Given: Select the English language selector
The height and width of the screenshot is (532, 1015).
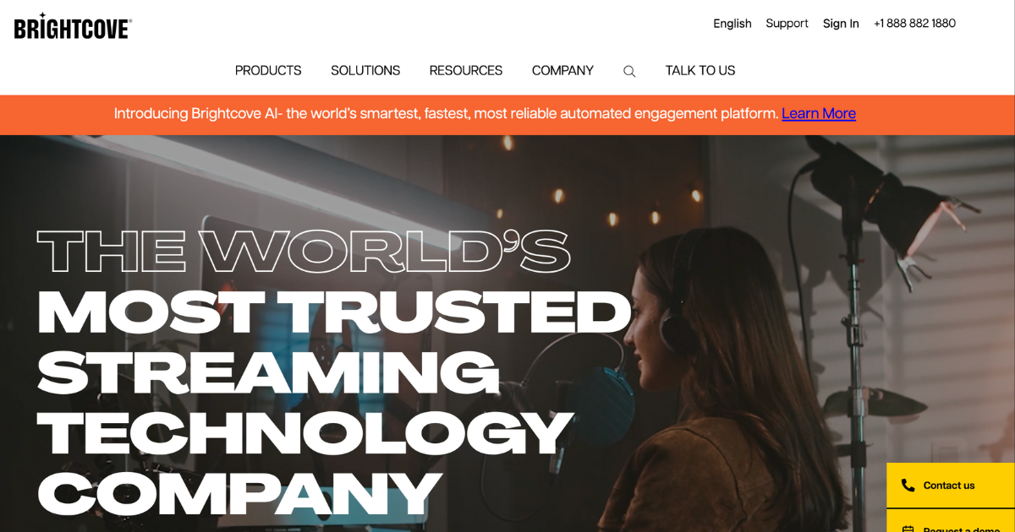Looking at the screenshot, I should coord(732,24).
